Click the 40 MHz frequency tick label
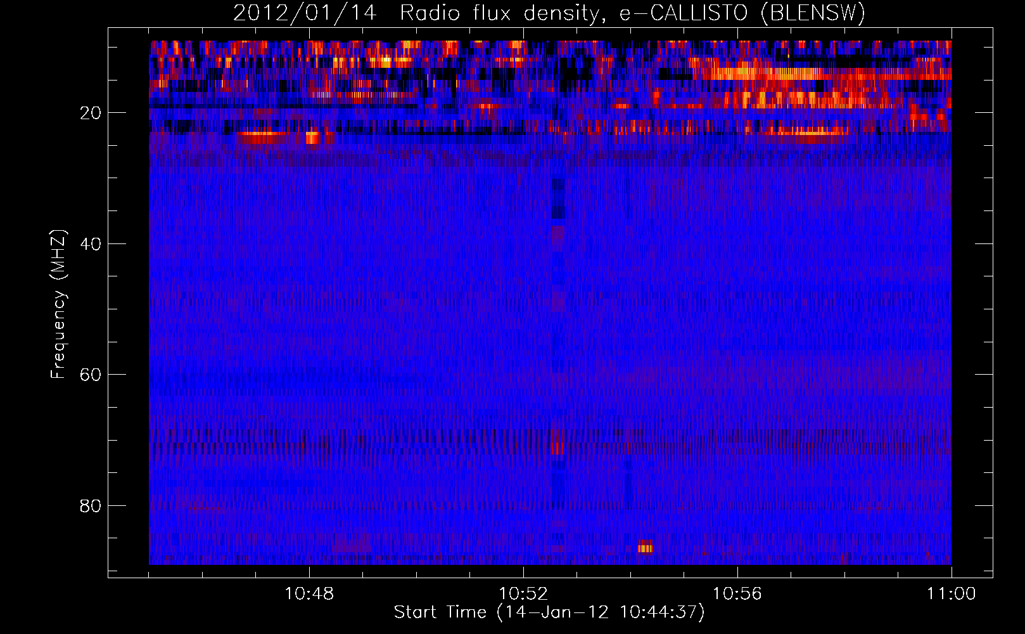The height and width of the screenshot is (634, 1025). pyautogui.click(x=91, y=244)
